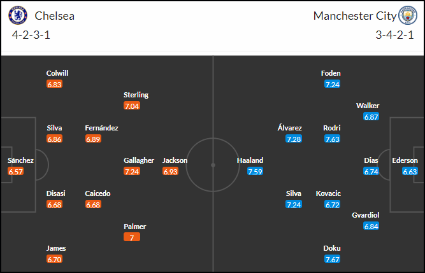This screenshot has height=273, width=425.
Task: Select Haaland's 7.59 rating badge
Action: [255, 171]
